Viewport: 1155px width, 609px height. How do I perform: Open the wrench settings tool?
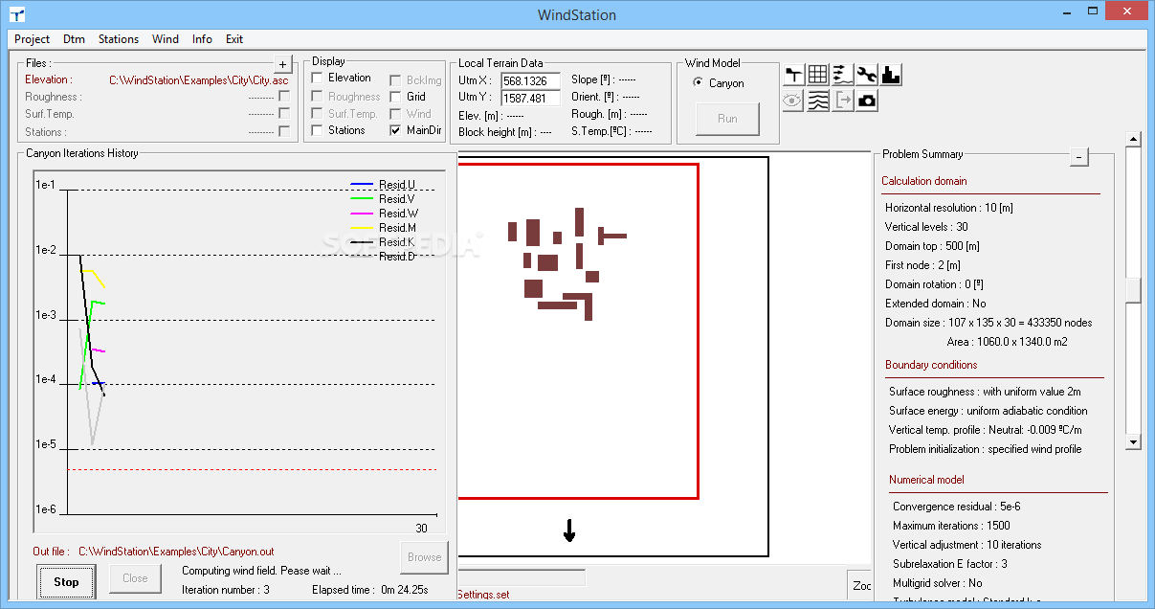(867, 75)
